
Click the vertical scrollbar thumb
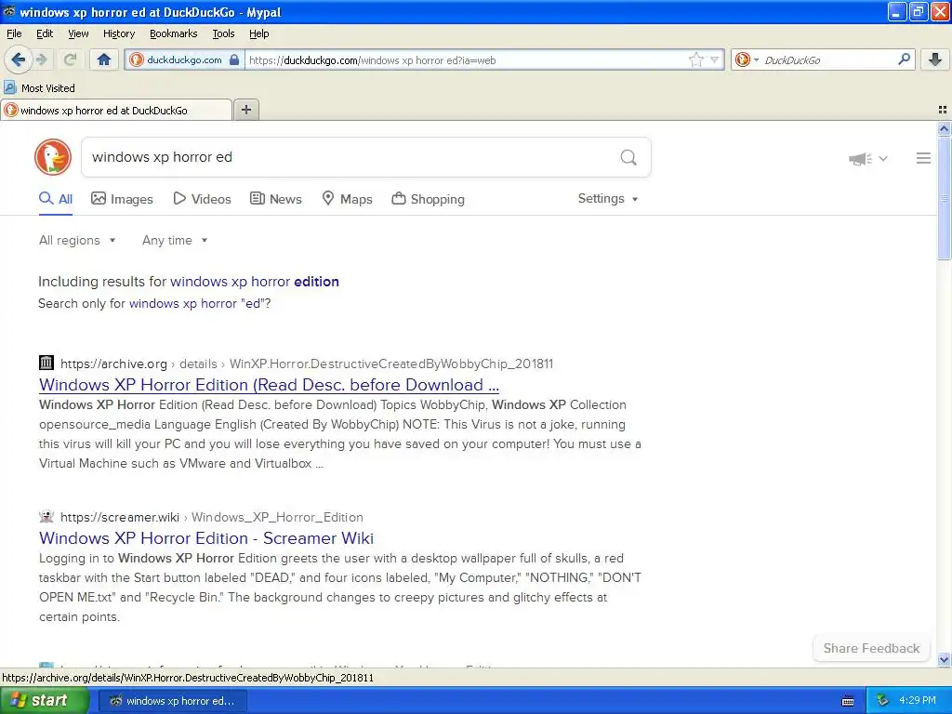click(x=944, y=197)
